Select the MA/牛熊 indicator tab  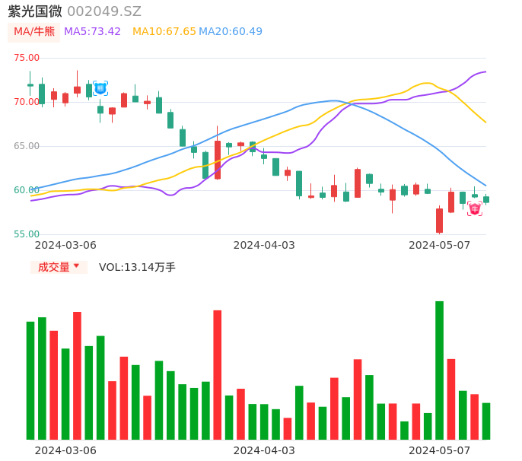pos(33,32)
